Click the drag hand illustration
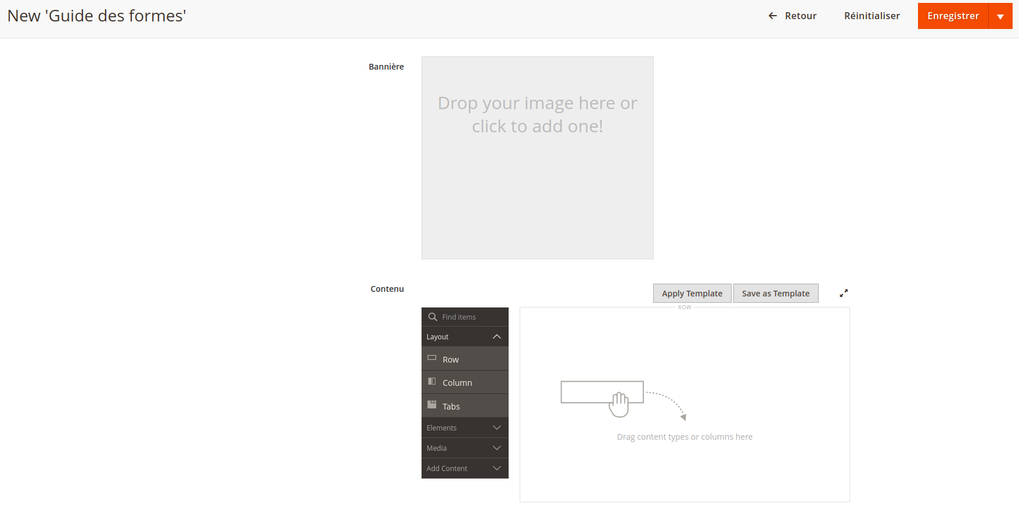 tap(619, 404)
